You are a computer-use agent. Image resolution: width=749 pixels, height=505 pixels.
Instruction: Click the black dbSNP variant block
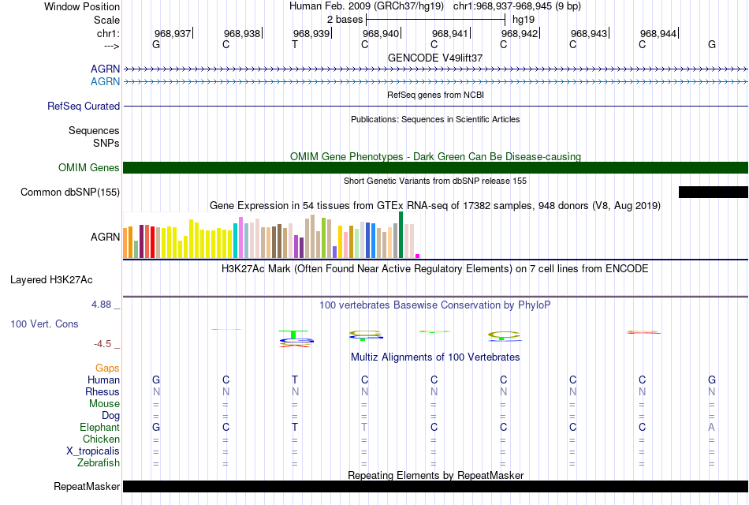[x=714, y=193]
